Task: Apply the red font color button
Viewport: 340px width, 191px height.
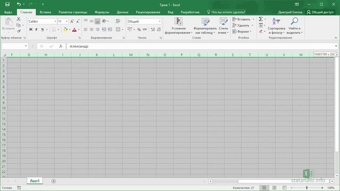Action: [74, 30]
